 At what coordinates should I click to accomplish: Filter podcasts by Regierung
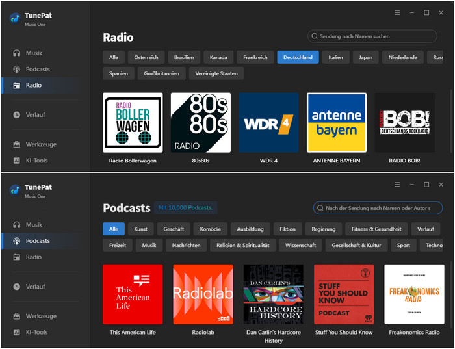324,229
